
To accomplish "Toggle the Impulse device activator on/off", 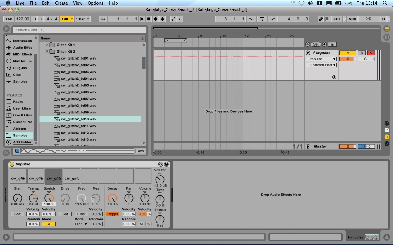I will point(12,164).
